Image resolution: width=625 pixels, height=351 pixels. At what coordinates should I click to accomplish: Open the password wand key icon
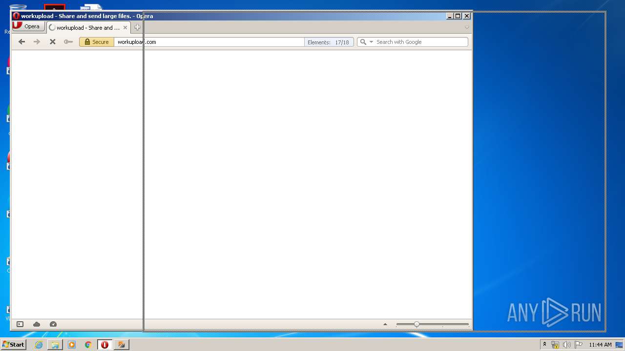point(68,42)
